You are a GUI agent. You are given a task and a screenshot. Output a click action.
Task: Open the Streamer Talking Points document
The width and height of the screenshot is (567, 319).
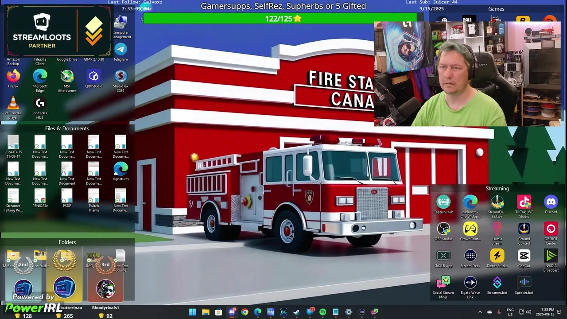13,200
